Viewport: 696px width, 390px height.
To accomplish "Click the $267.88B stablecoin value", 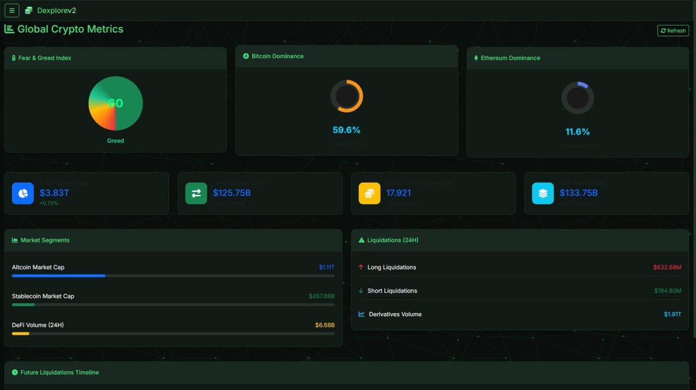I will [x=321, y=296].
